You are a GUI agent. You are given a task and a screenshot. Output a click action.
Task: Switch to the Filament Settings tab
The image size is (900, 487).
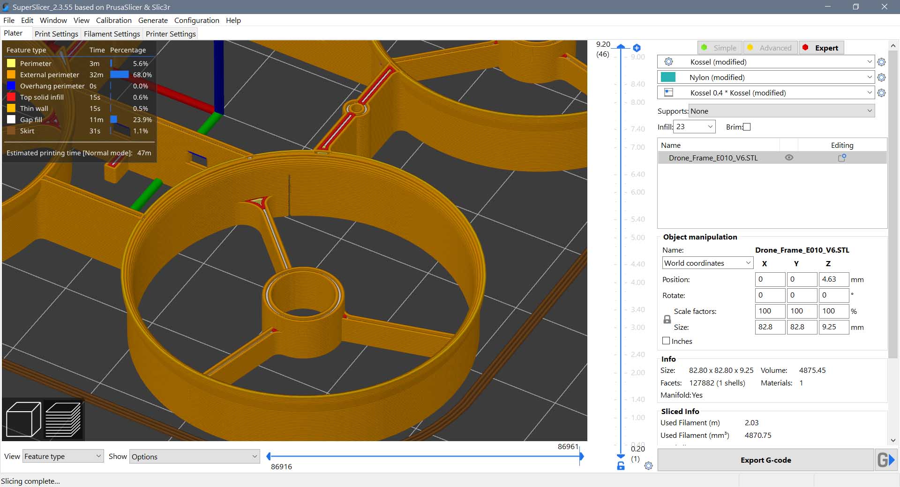112,34
